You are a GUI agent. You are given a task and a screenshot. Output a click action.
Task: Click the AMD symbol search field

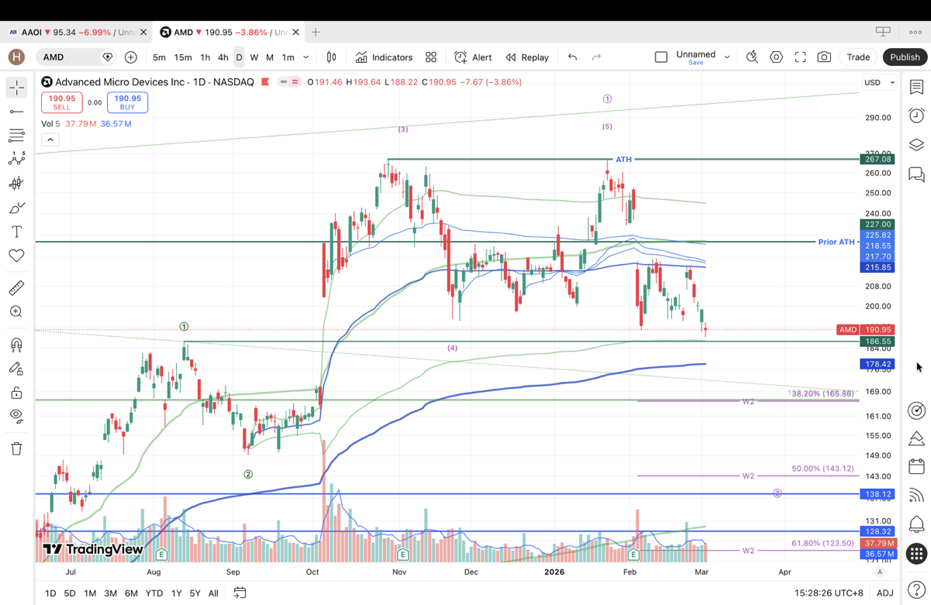(70, 57)
